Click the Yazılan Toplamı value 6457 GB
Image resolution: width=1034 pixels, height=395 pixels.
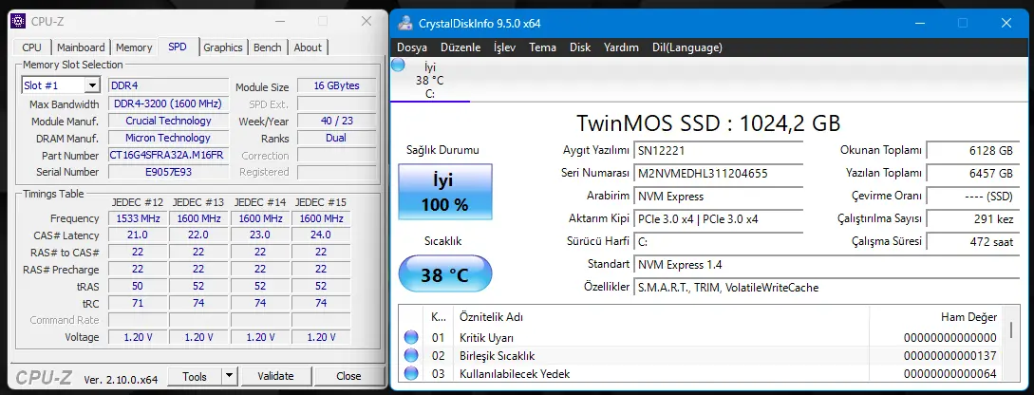(972, 174)
